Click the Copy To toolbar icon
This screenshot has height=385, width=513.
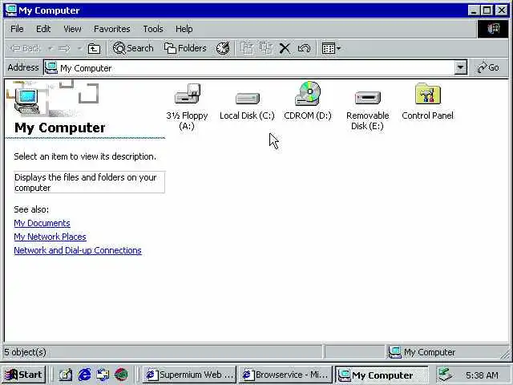click(x=266, y=48)
